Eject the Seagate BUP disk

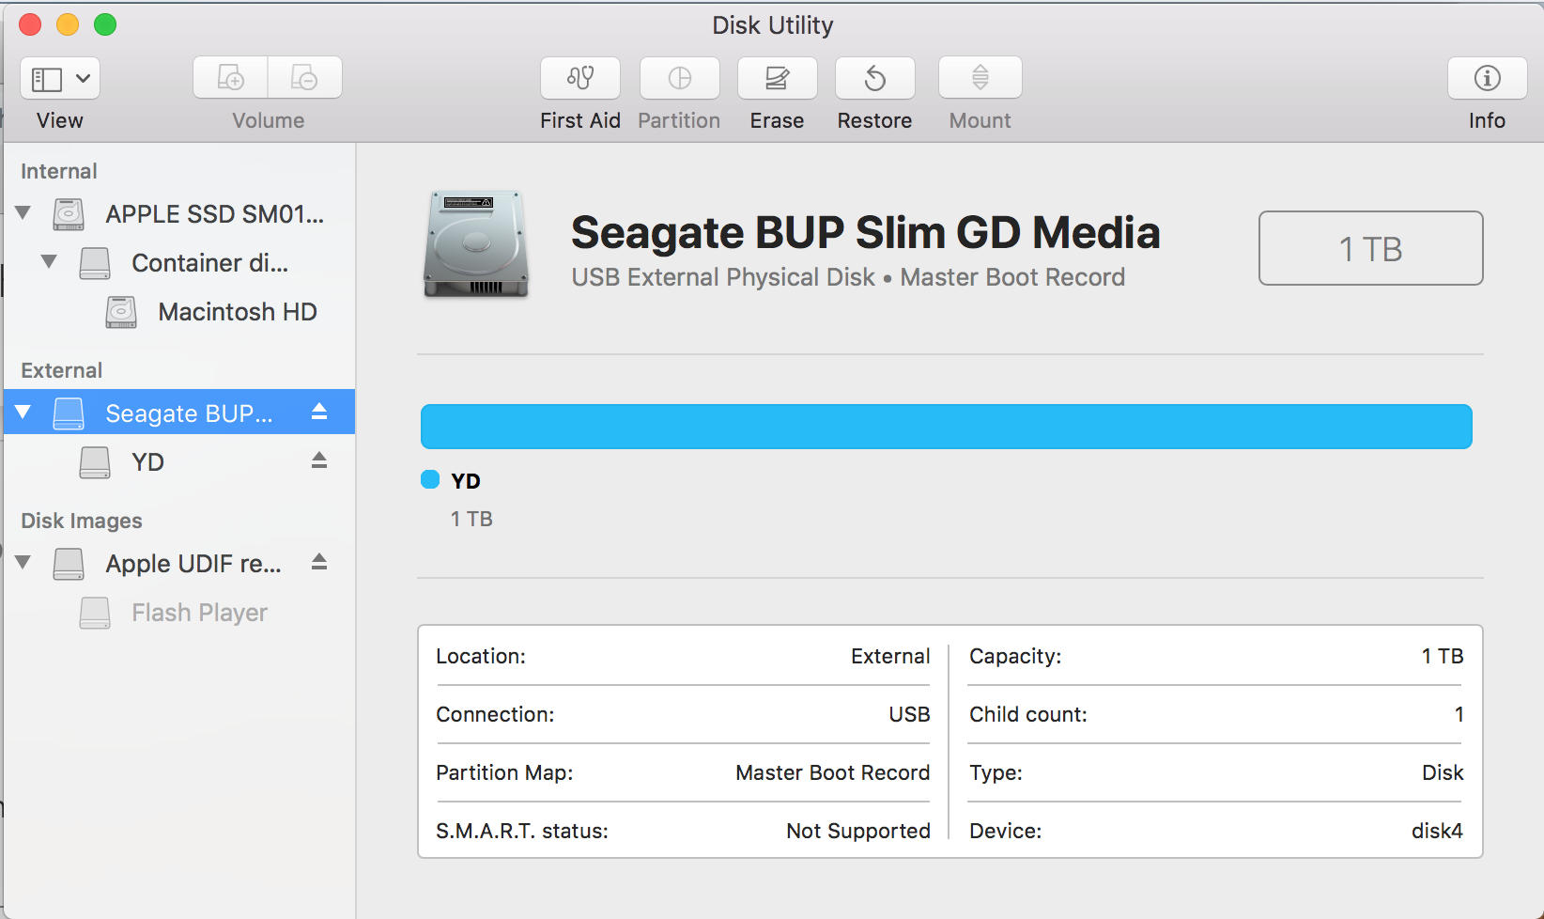pos(319,412)
